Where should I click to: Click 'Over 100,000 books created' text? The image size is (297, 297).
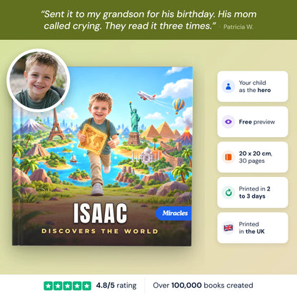pyautogui.click(x=203, y=286)
